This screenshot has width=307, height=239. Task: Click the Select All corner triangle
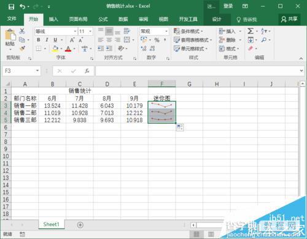click(x=7, y=84)
